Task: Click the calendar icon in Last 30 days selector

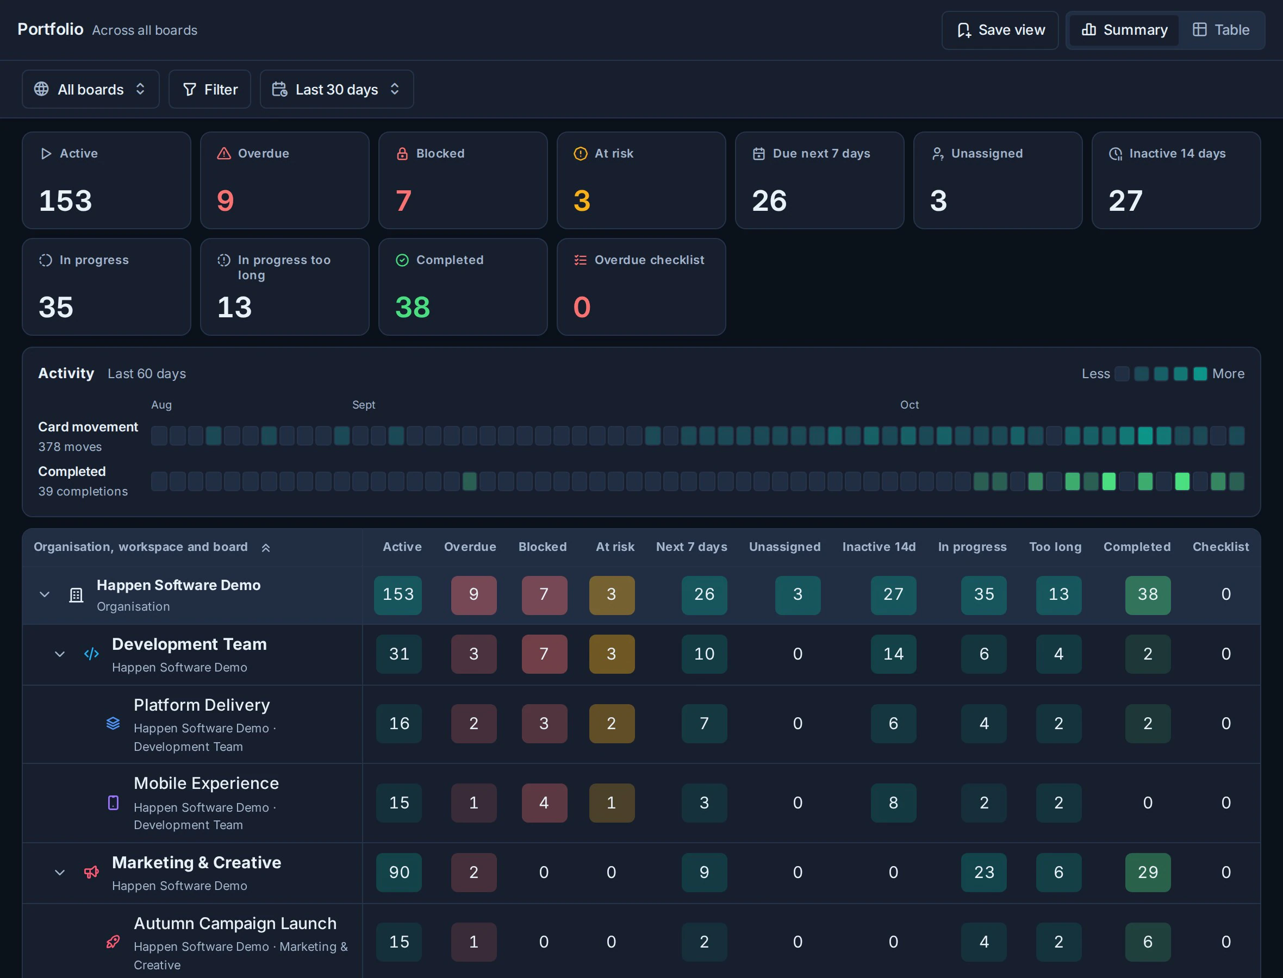Action: pos(279,89)
